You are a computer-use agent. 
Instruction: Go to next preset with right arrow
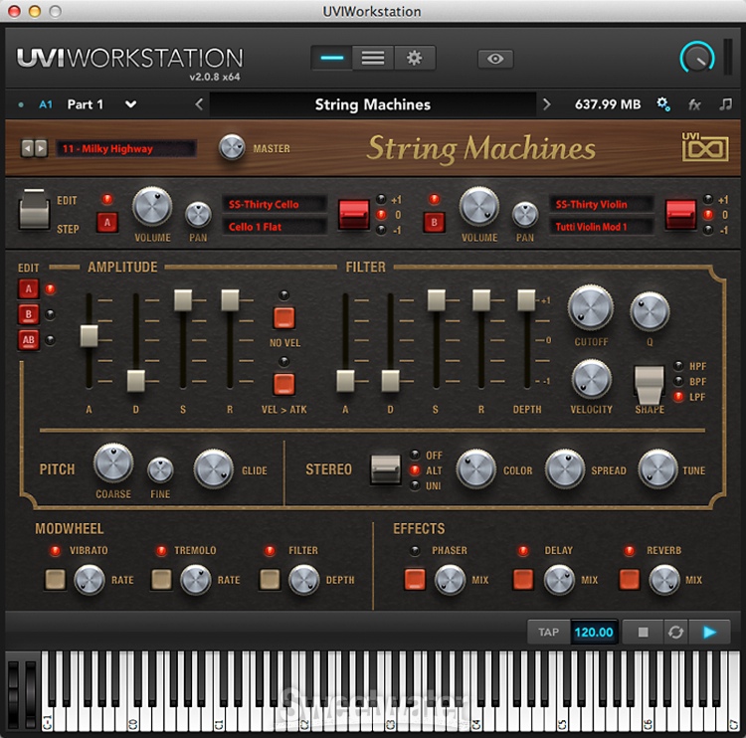tap(547, 104)
